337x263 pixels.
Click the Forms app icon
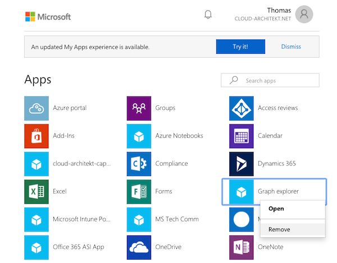tap(139, 192)
